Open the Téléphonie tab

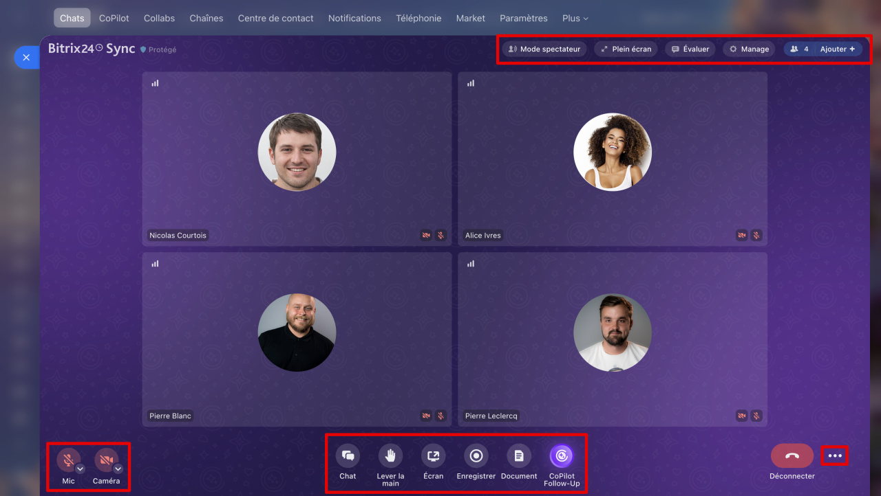click(418, 18)
